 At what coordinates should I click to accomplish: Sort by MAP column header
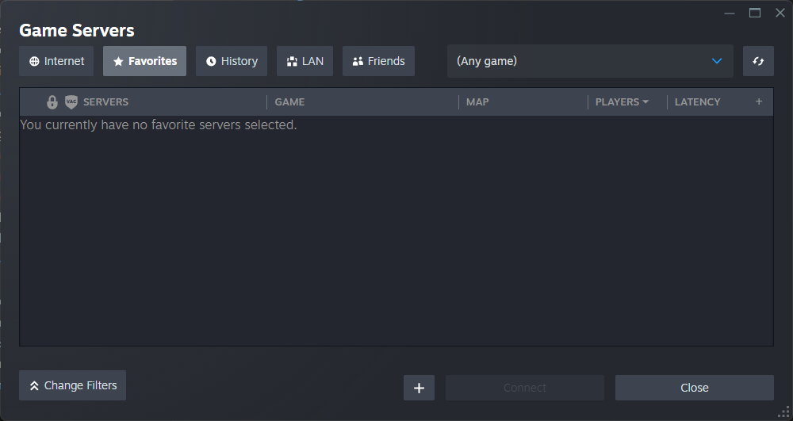click(477, 102)
